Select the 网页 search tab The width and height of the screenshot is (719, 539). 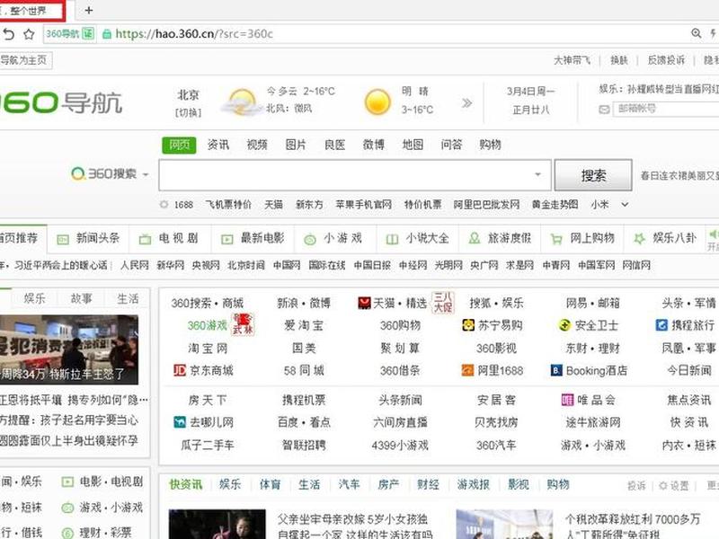[179, 145]
